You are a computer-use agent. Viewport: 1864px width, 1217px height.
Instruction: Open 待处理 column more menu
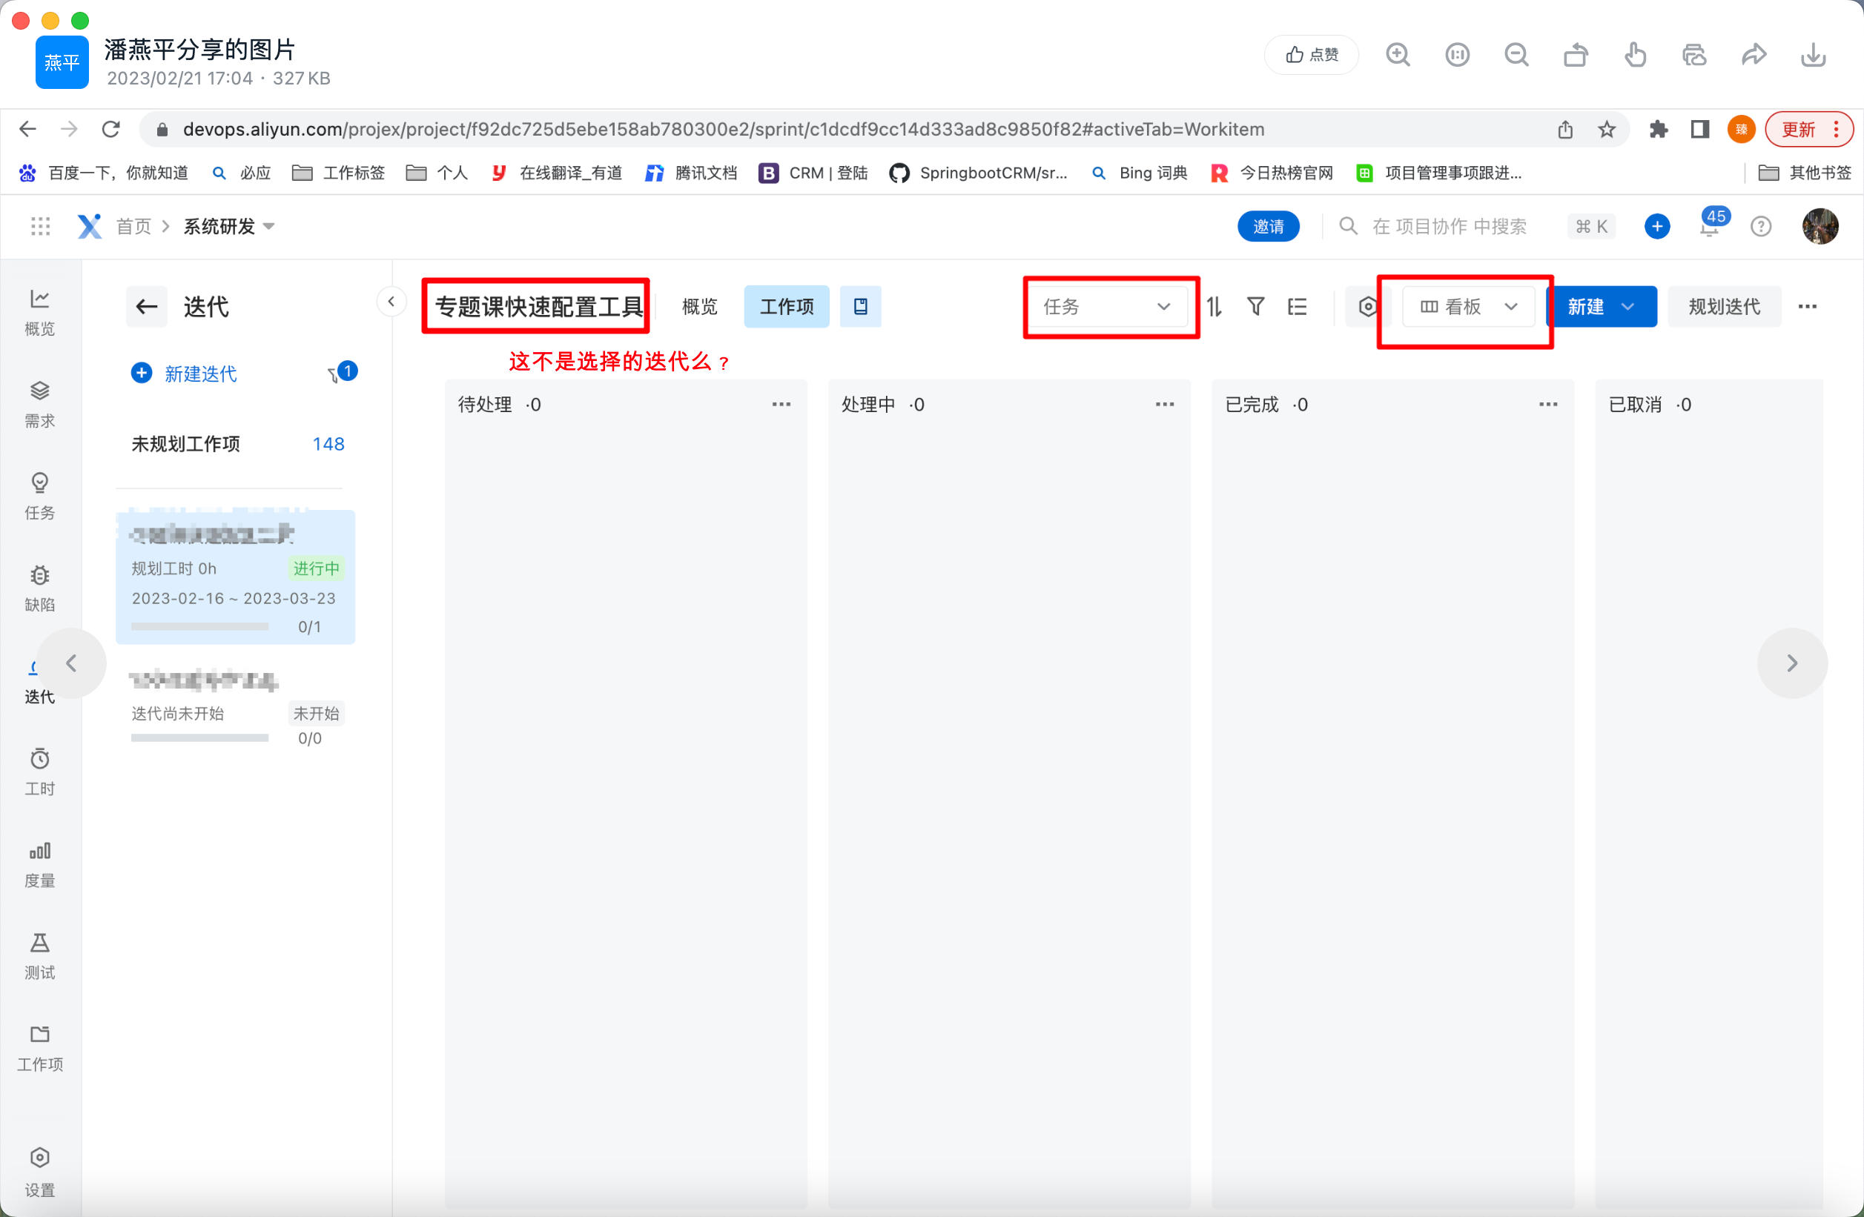(x=781, y=404)
